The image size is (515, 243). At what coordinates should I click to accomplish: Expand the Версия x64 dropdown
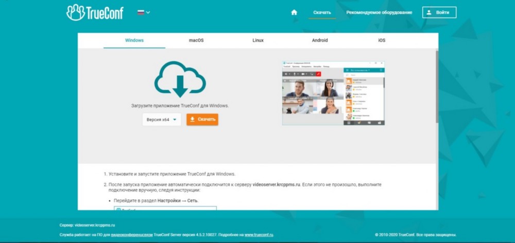pos(162,120)
